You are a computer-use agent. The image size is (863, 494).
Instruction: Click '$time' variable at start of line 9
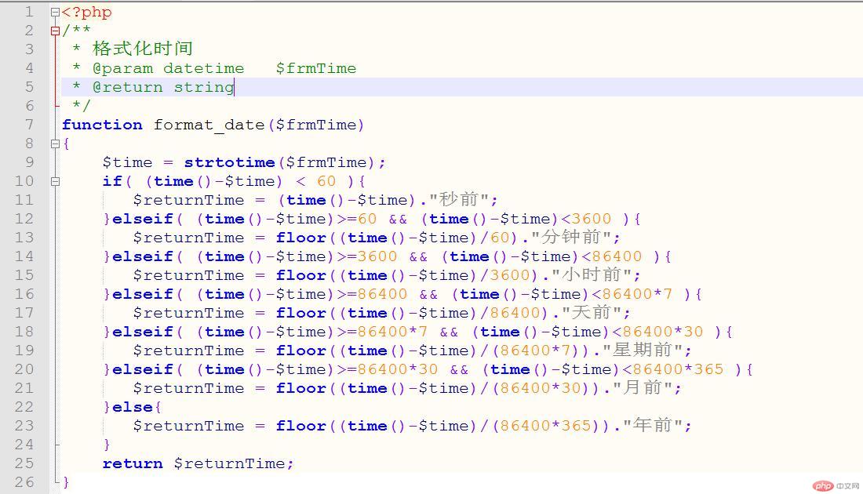pos(128,163)
